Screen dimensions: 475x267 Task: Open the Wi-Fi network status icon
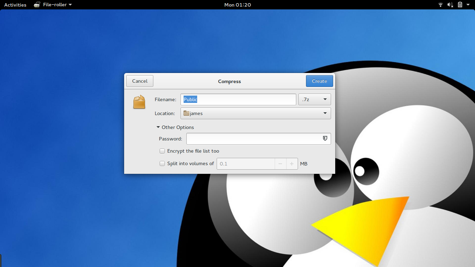pos(441,5)
